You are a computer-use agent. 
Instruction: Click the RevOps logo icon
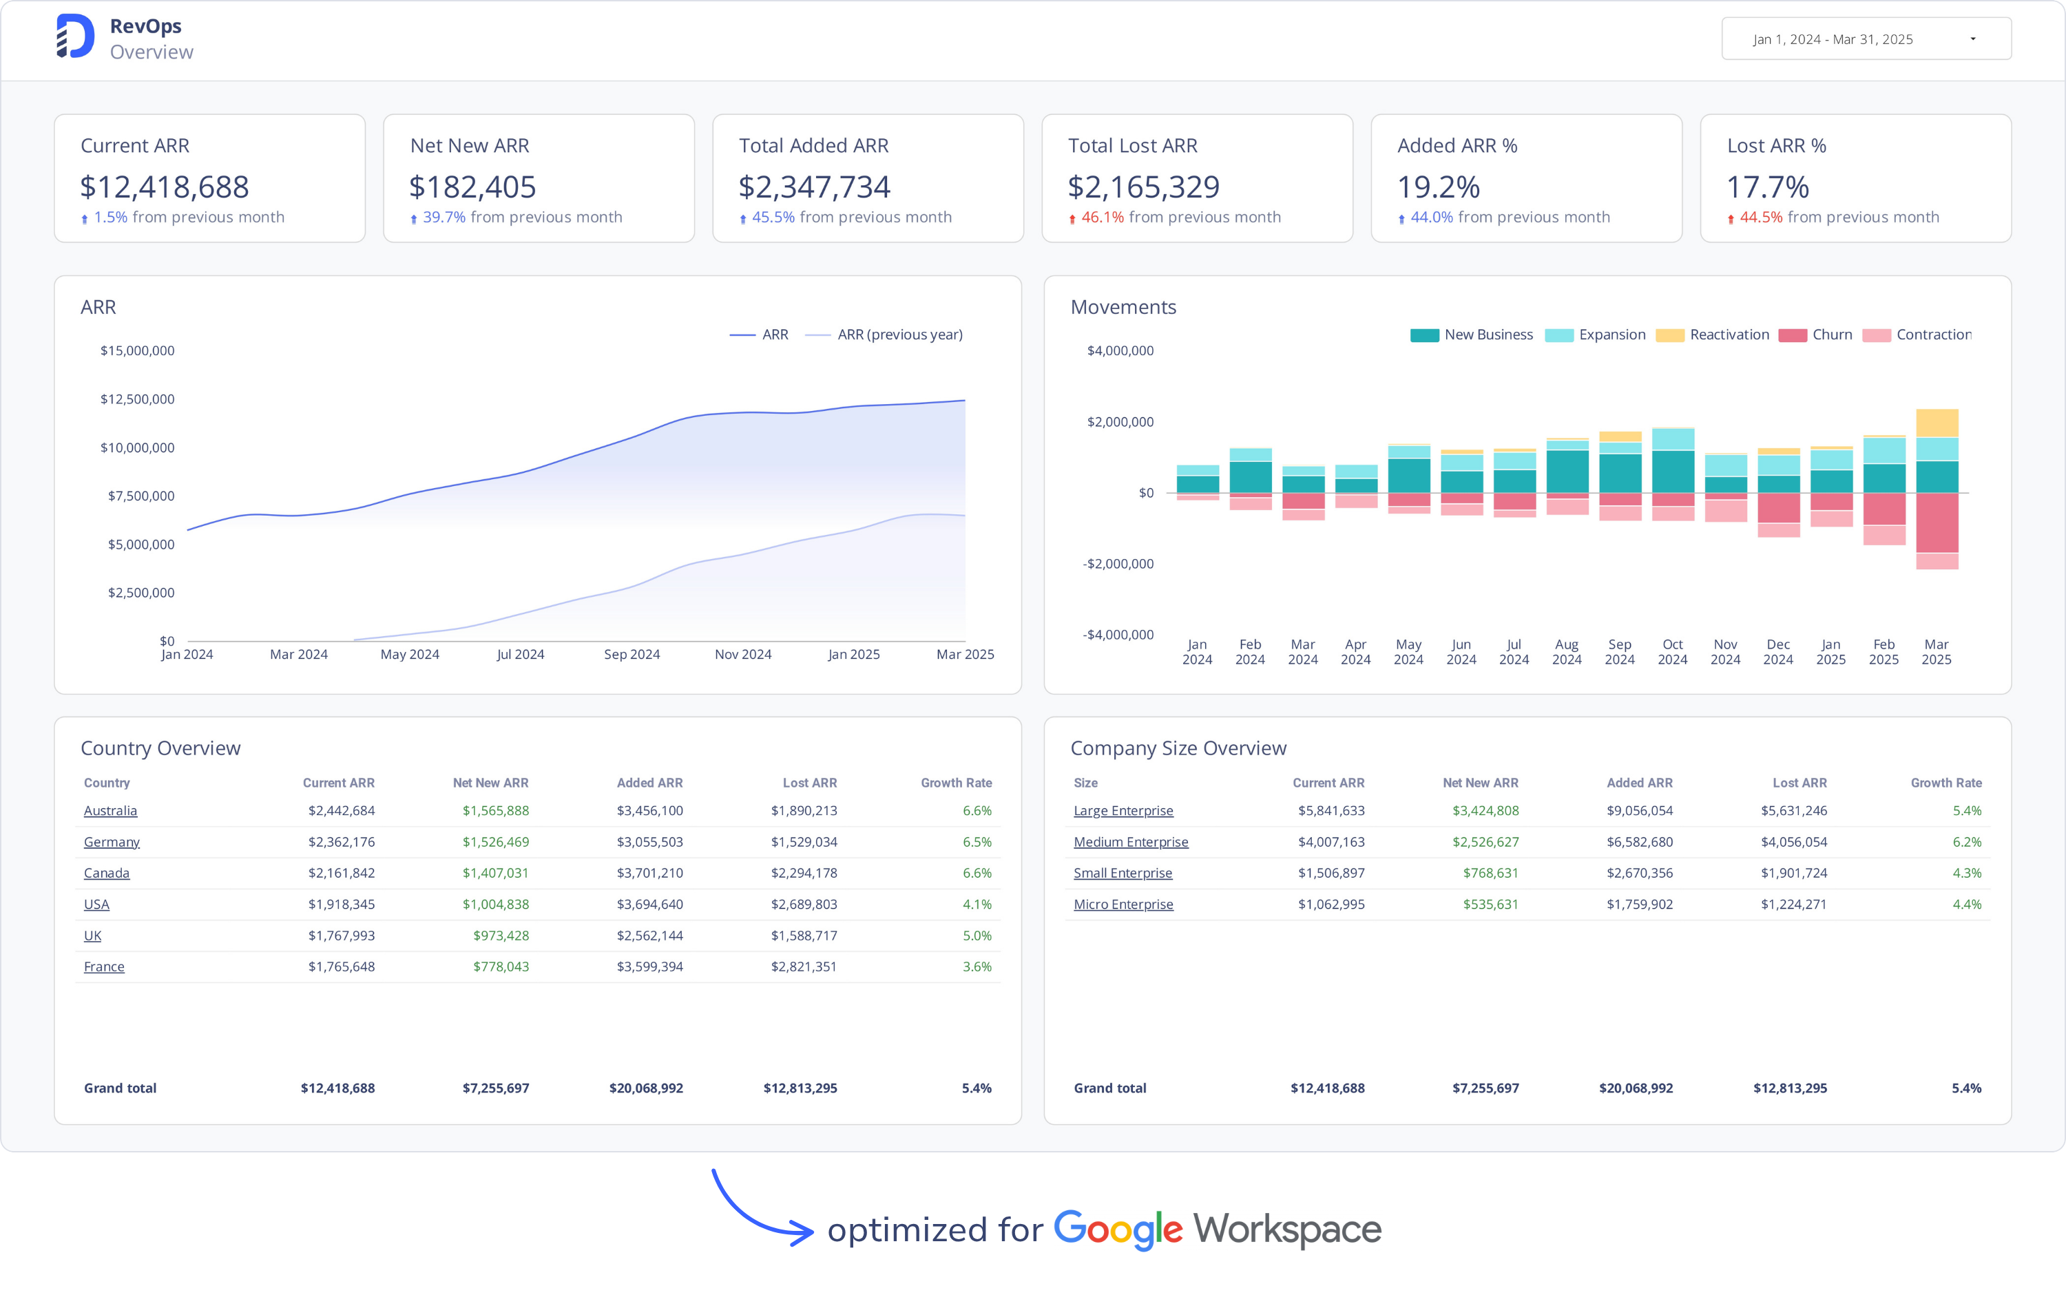tap(76, 37)
